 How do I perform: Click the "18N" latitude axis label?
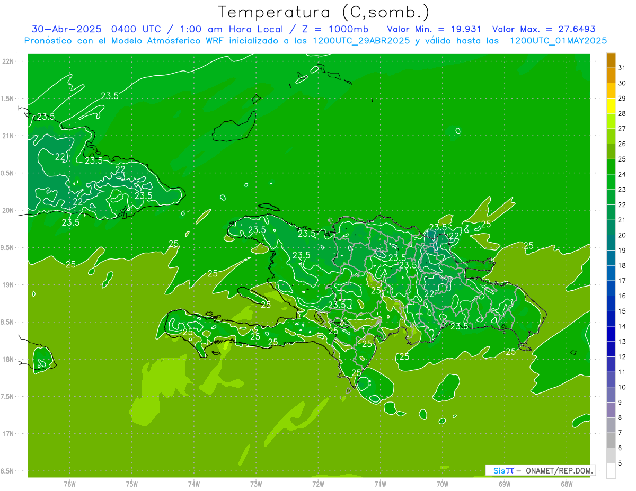click(x=9, y=360)
